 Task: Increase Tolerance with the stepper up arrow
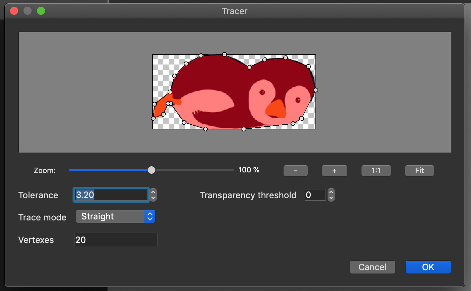153,192
